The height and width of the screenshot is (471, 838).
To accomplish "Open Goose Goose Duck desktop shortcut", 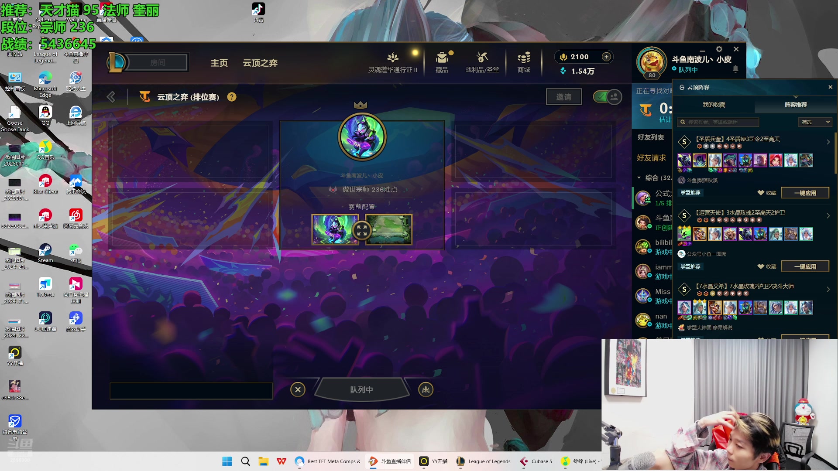I will tap(15, 119).
